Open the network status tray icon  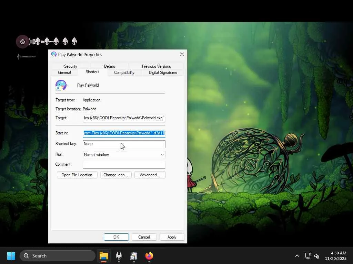pyautogui.click(x=308, y=256)
